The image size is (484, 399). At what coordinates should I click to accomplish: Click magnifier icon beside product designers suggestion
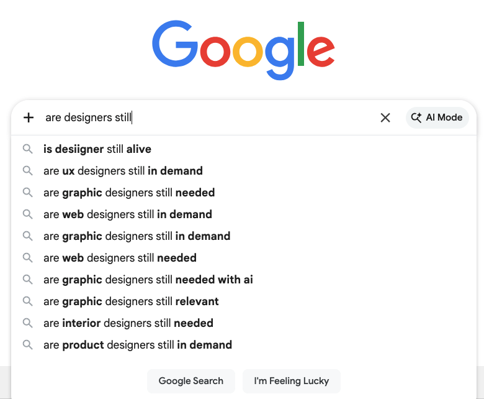27,345
